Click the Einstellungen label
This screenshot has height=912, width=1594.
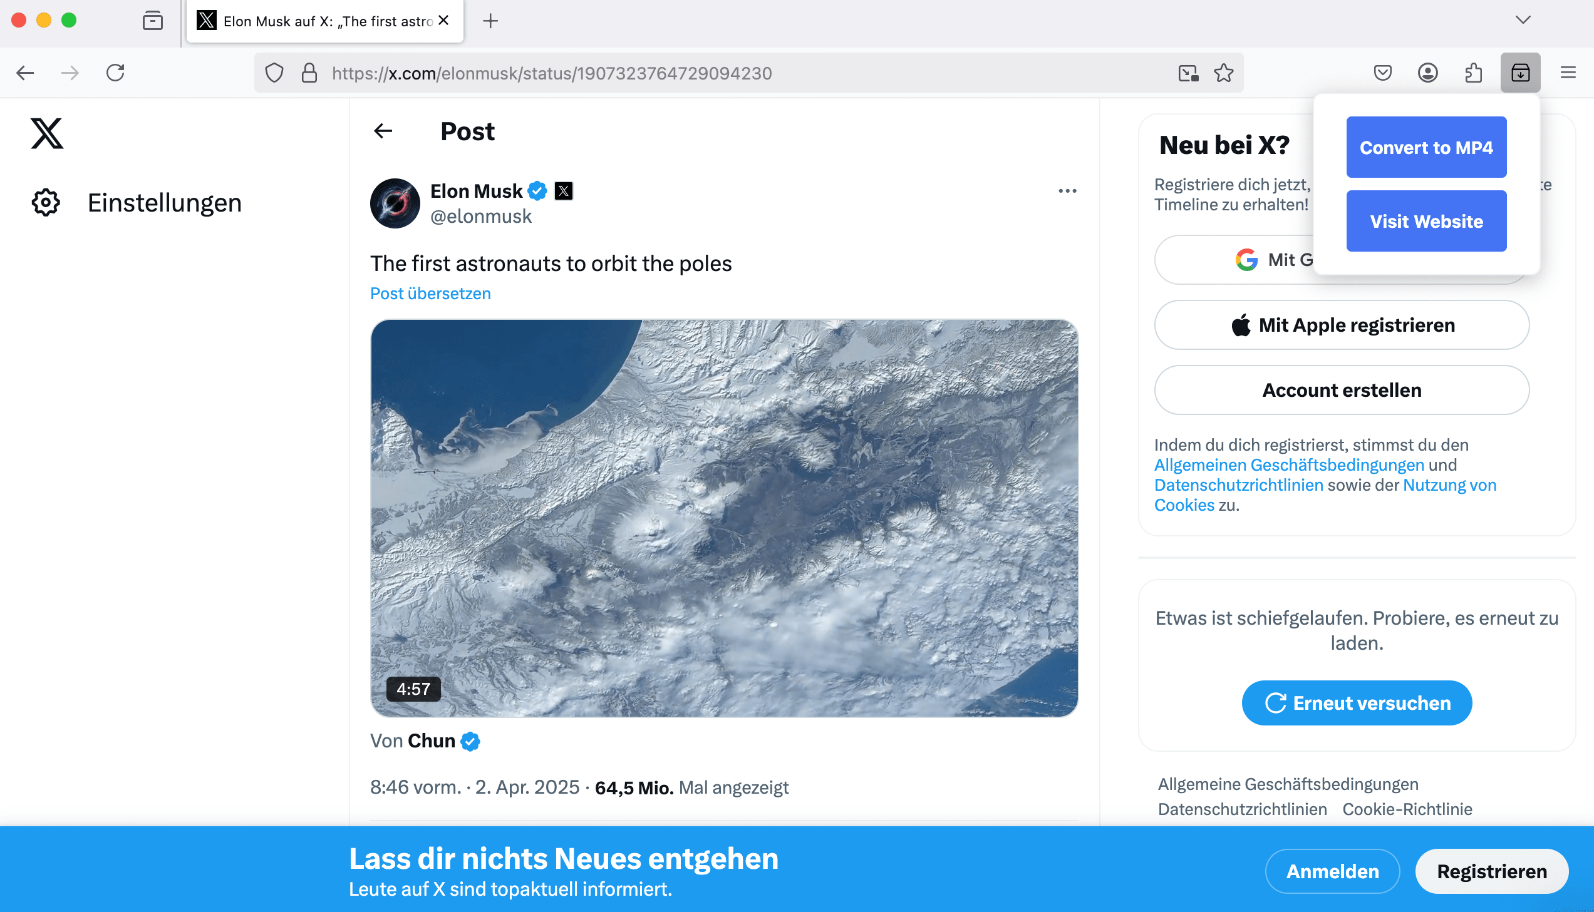(x=164, y=203)
